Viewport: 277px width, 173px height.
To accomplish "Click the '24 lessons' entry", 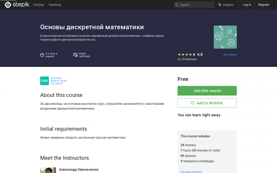I will point(188,145).
